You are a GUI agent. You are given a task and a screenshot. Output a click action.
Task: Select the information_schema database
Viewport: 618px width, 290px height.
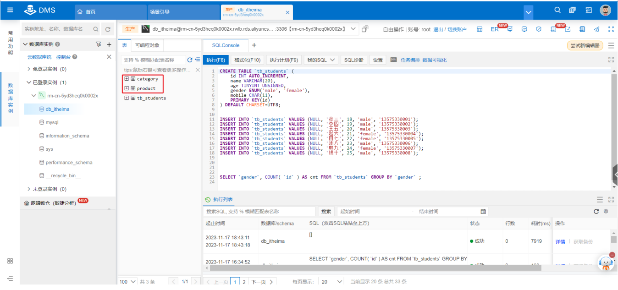pyautogui.click(x=67, y=136)
